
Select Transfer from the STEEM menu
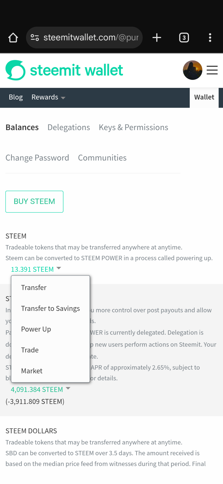click(34, 288)
